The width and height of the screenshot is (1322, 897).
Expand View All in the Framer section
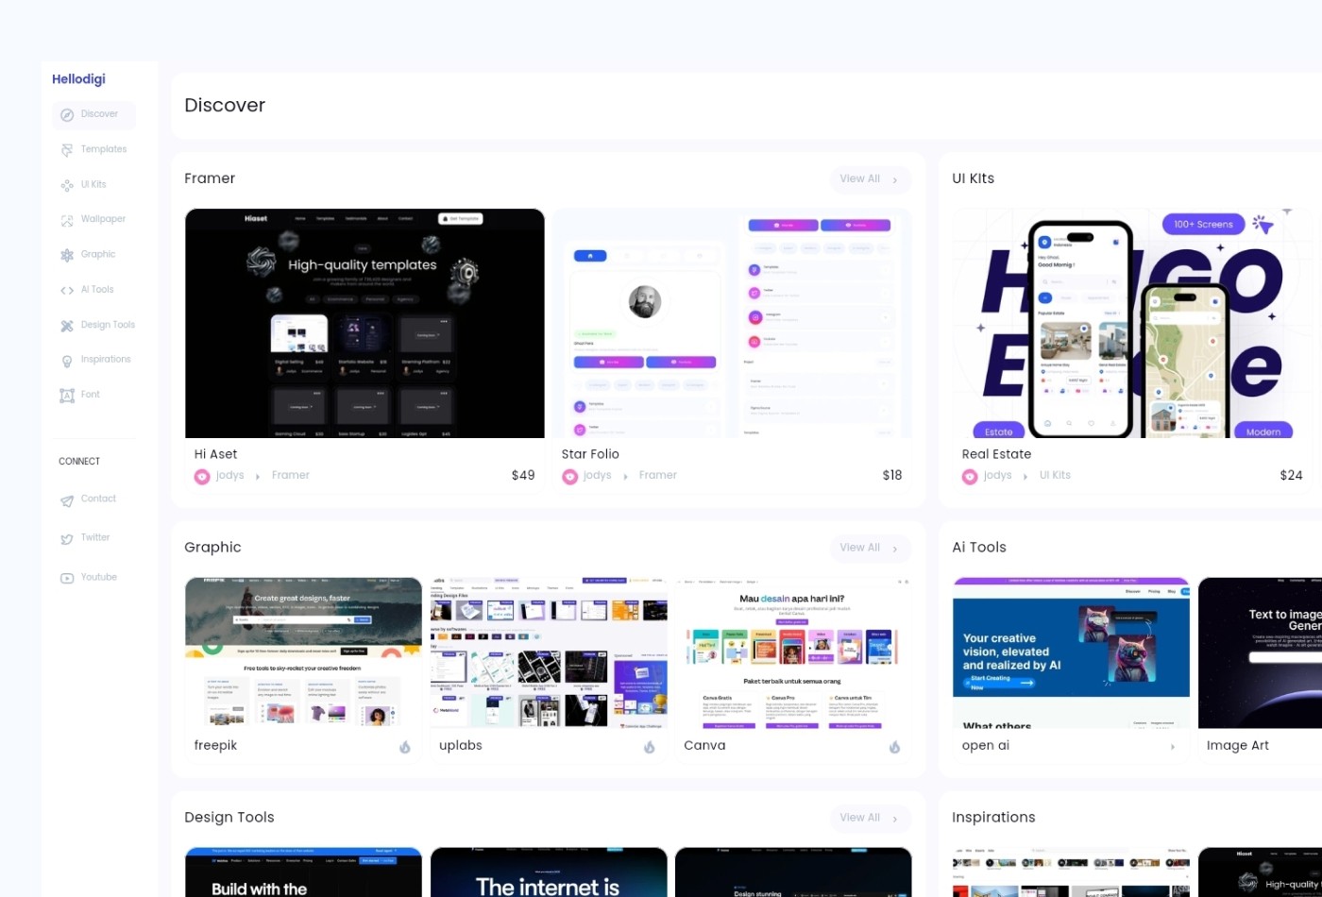click(869, 178)
